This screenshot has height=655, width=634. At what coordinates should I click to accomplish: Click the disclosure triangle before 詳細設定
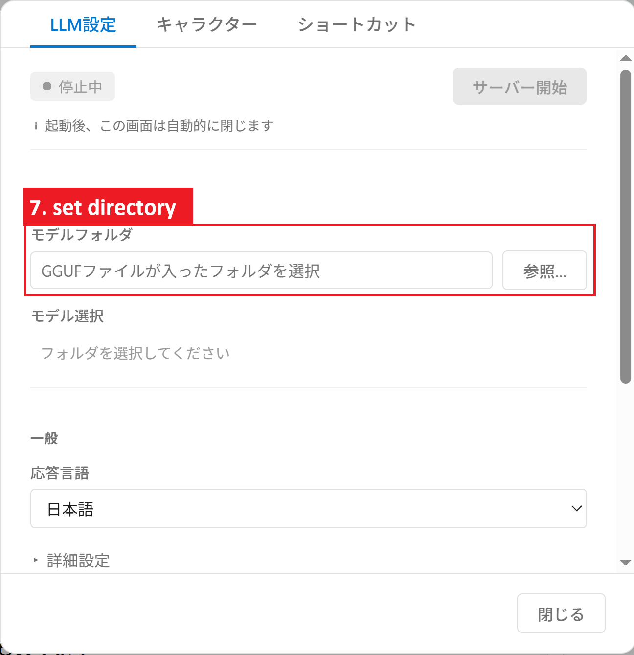coord(34,561)
